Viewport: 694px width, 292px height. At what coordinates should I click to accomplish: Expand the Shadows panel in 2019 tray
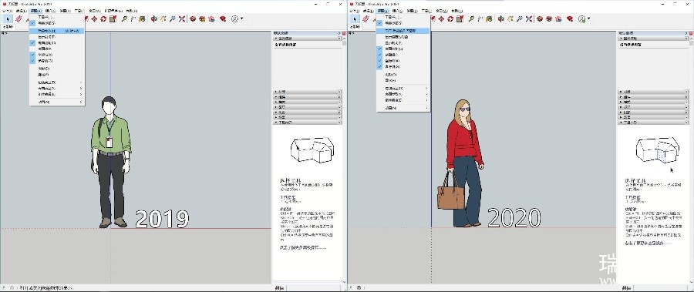point(308,112)
